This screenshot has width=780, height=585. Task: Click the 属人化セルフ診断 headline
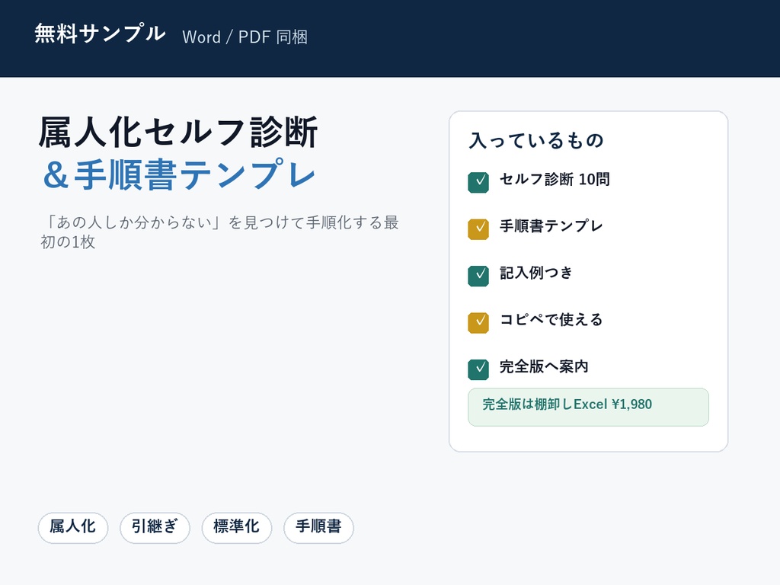(x=178, y=133)
